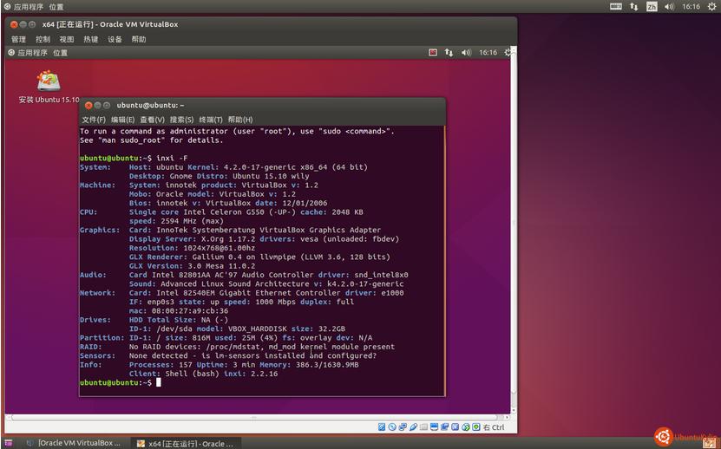The image size is (721, 449).
Task: Open VirtualBox '设备' menu
Action: click(x=115, y=39)
